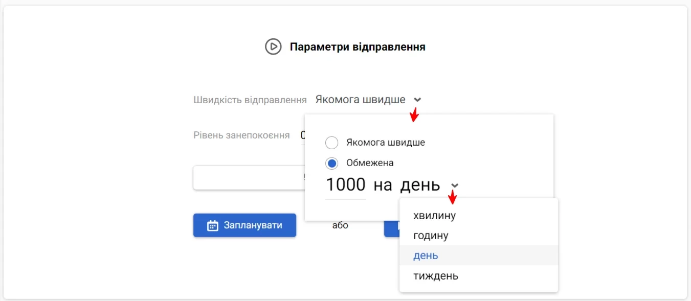This screenshot has height=301, width=691.
Task: Click the на word in limit row
Action: coord(383,185)
